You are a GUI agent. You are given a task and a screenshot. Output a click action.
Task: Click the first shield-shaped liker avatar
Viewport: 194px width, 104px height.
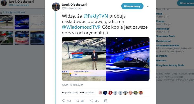pos(100,93)
